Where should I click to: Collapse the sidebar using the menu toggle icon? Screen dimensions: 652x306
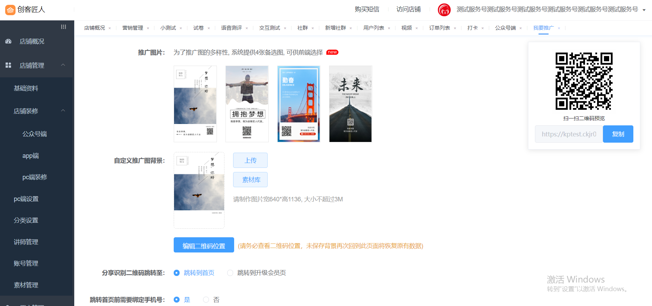point(64,27)
